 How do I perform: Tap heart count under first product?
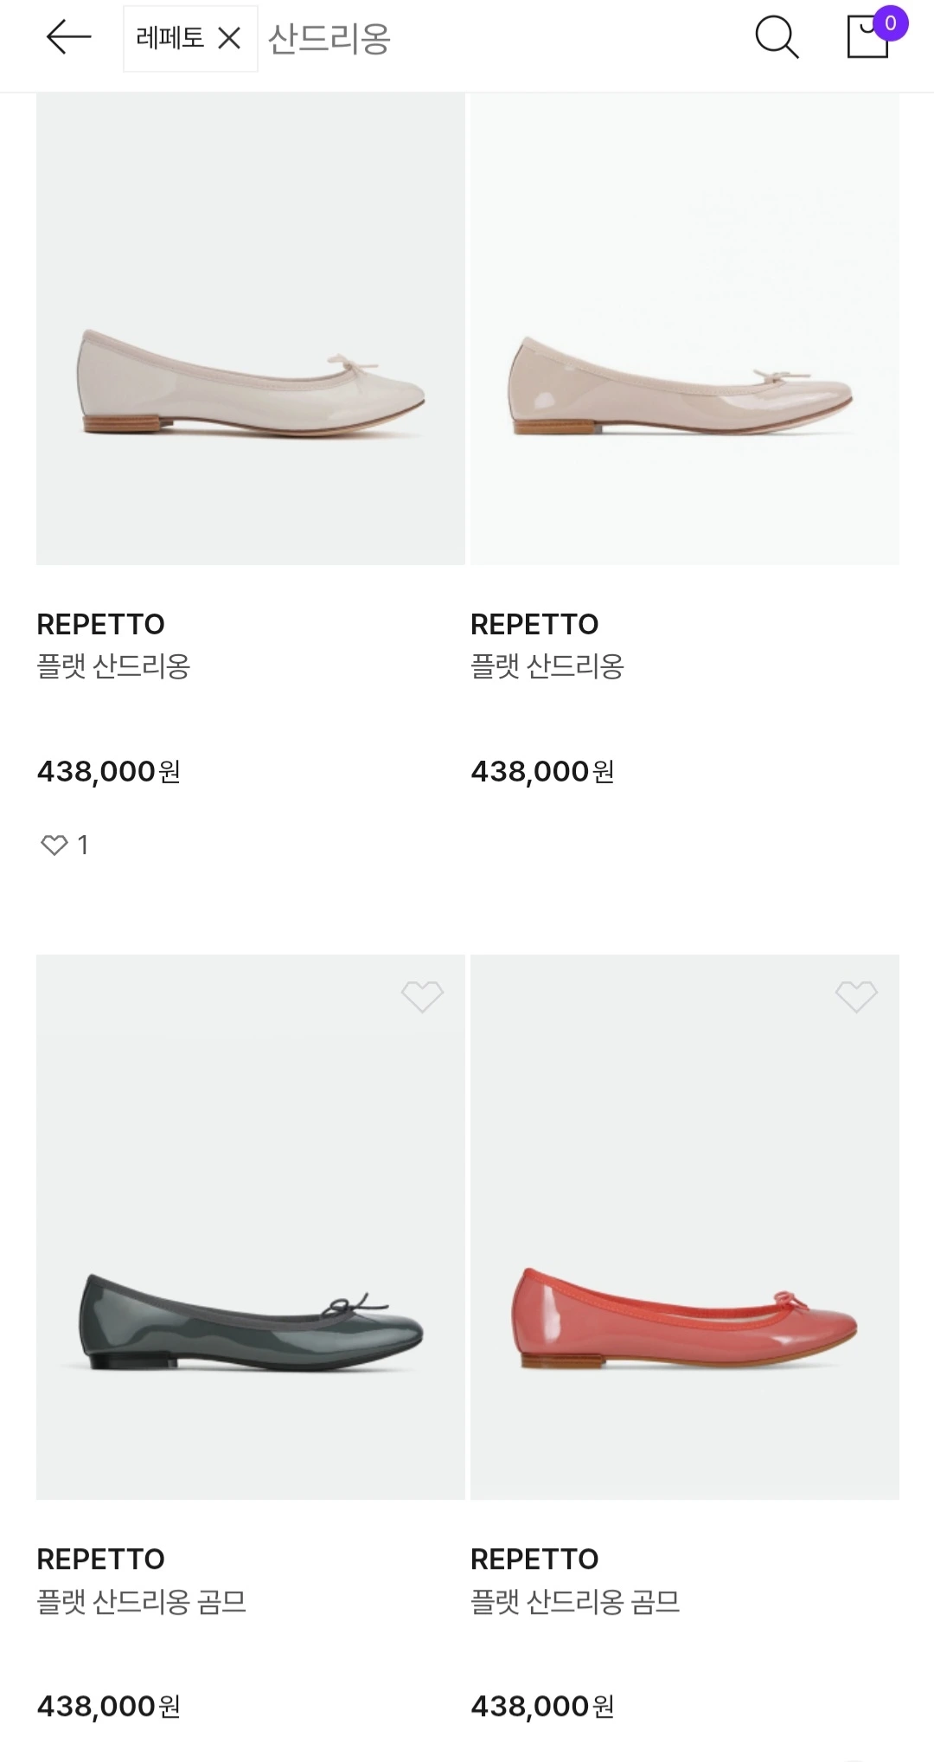(x=65, y=845)
